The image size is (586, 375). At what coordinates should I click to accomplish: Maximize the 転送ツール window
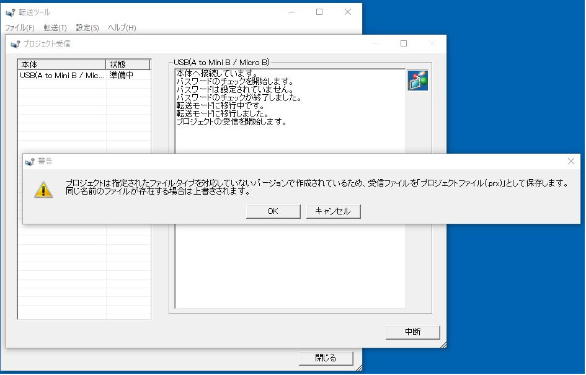point(319,12)
